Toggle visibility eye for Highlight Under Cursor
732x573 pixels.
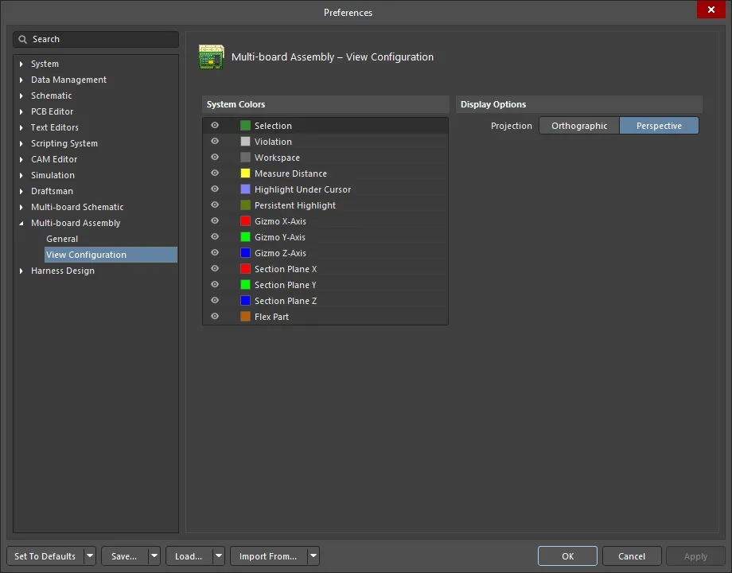tap(215, 189)
